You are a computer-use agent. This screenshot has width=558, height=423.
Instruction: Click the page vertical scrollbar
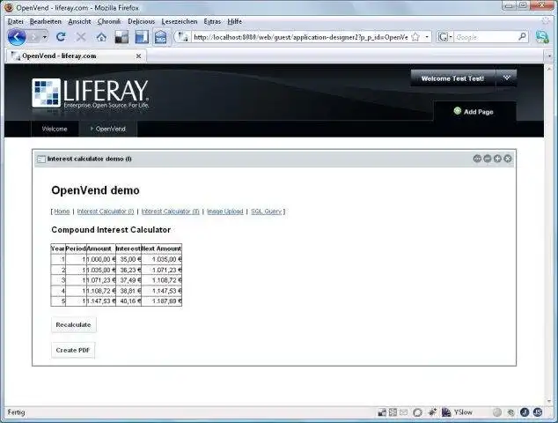tap(548, 234)
